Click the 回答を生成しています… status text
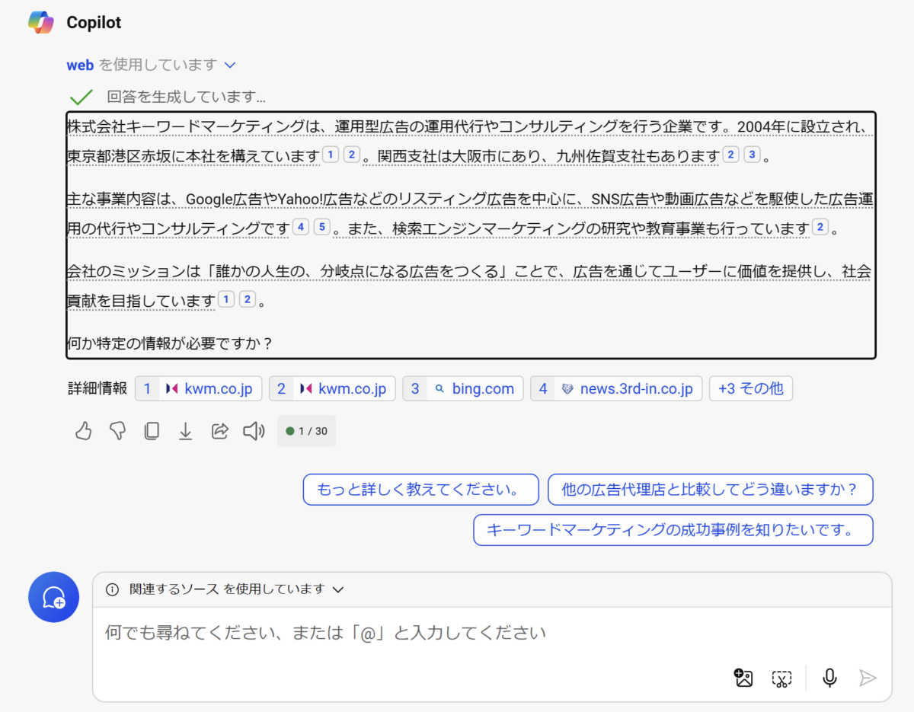The width and height of the screenshot is (914, 712). (x=186, y=97)
